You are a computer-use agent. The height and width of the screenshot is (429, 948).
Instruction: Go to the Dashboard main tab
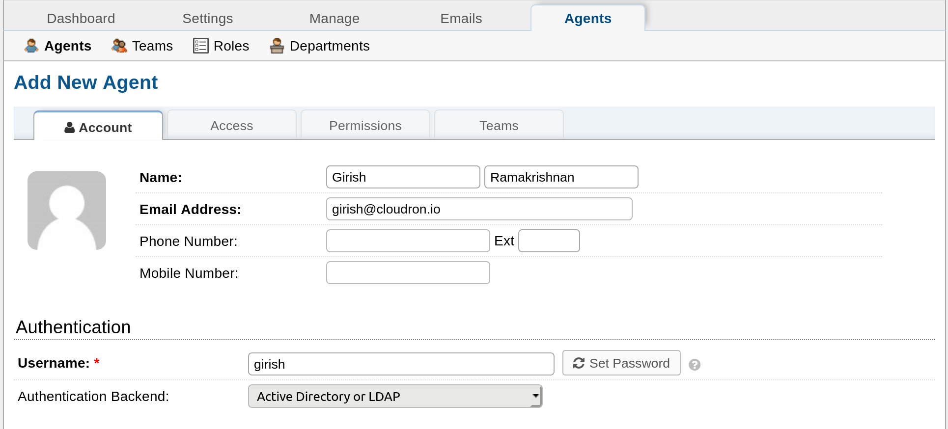[x=81, y=19]
